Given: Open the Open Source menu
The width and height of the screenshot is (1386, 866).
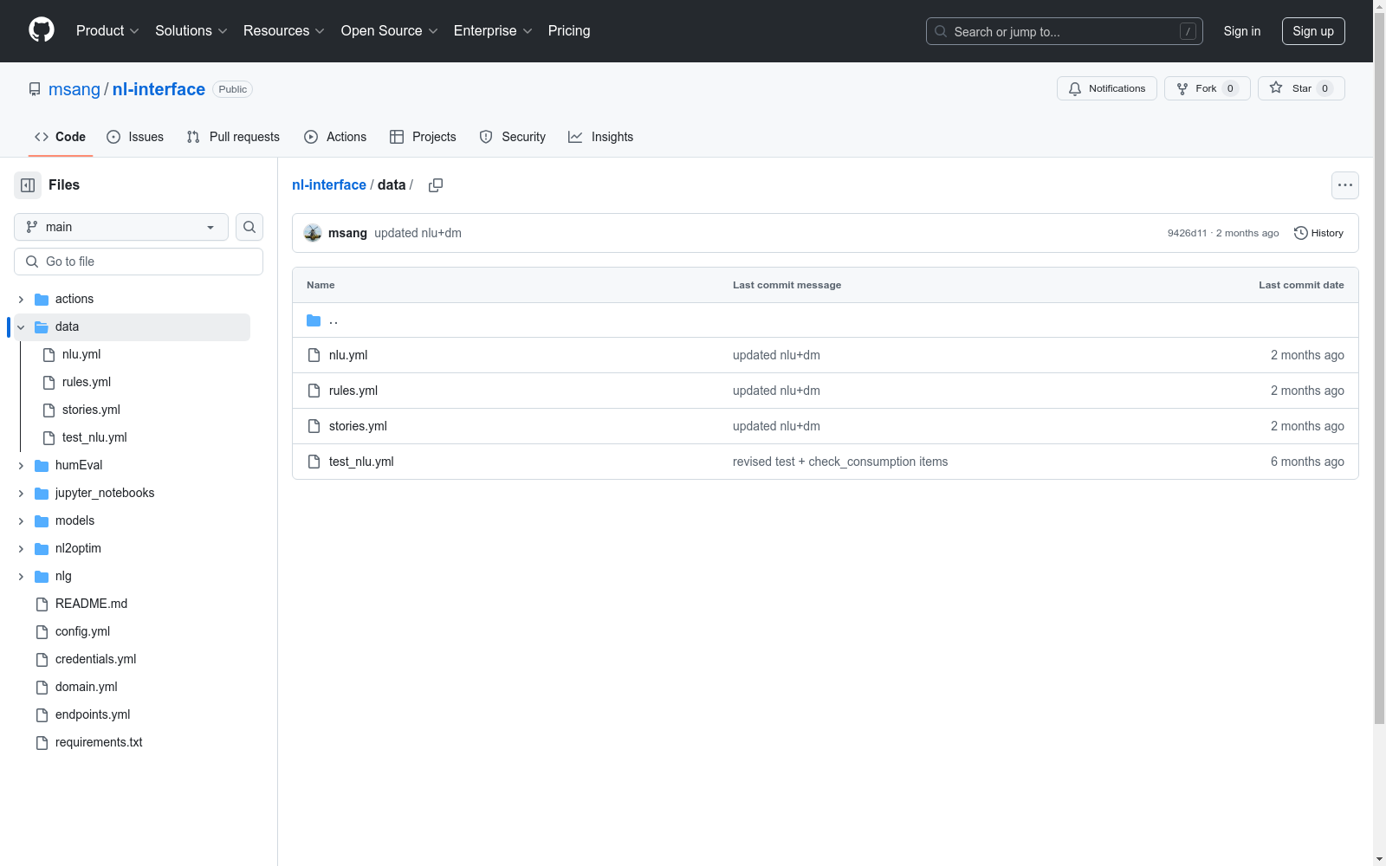Looking at the screenshot, I should (x=389, y=31).
